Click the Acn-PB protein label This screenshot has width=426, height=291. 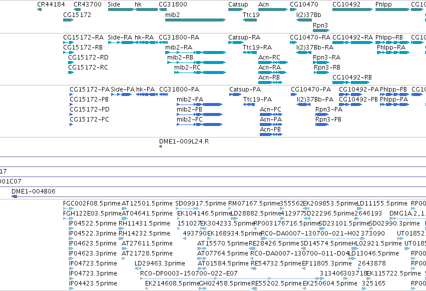(270, 129)
